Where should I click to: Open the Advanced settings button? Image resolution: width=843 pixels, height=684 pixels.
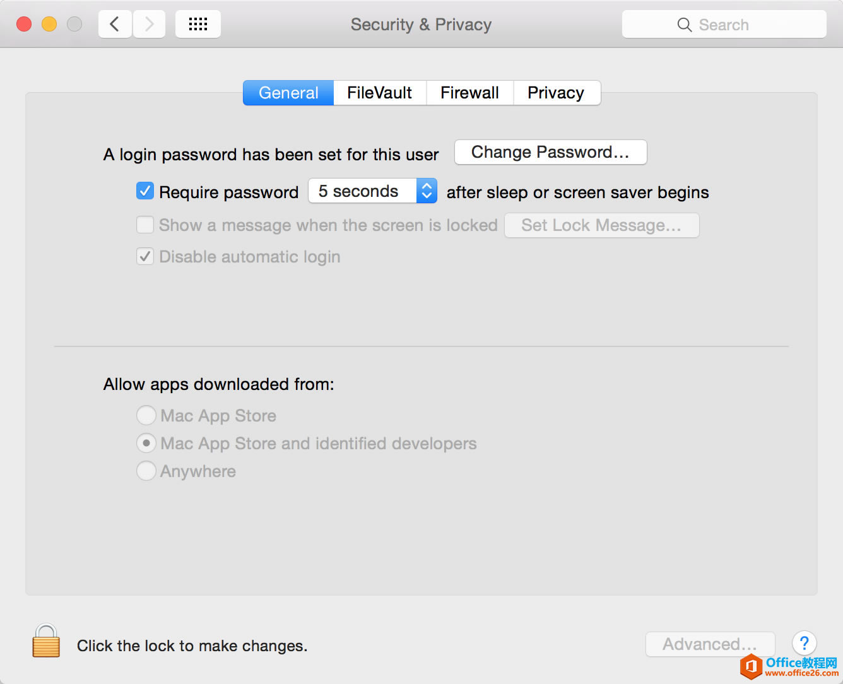click(x=710, y=644)
